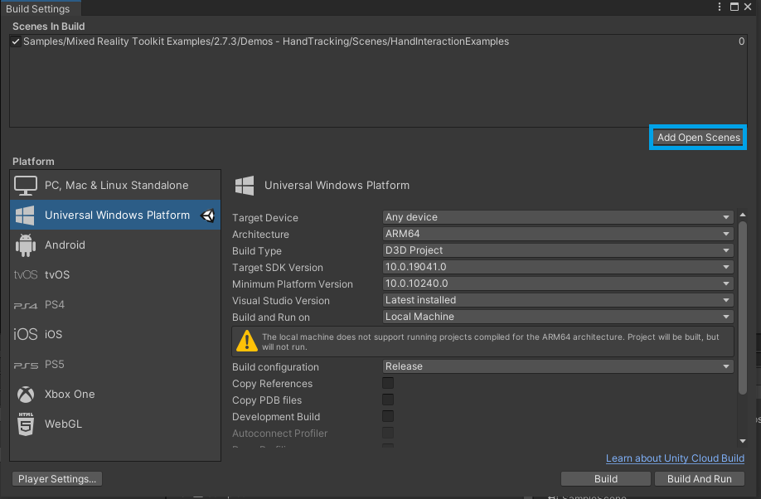761x499 pixels.
Task: Select the Xbox One logo icon
Action: [26, 395]
